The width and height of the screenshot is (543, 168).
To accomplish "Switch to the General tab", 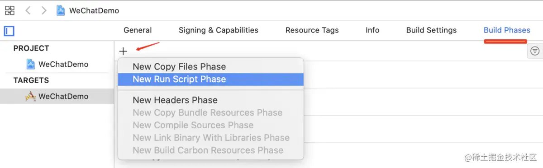I will 138,30.
